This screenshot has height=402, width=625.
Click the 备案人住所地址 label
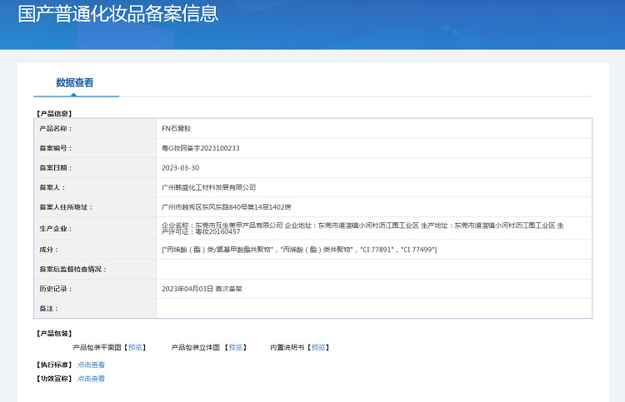(66, 207)
